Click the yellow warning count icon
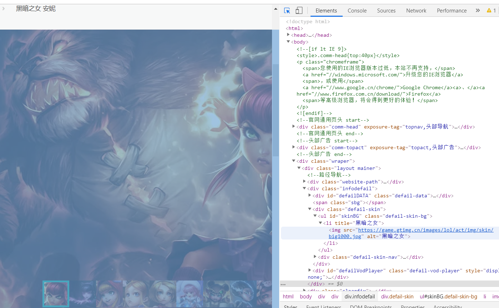The width and height of the screenshot is (499, 308). 491,11
